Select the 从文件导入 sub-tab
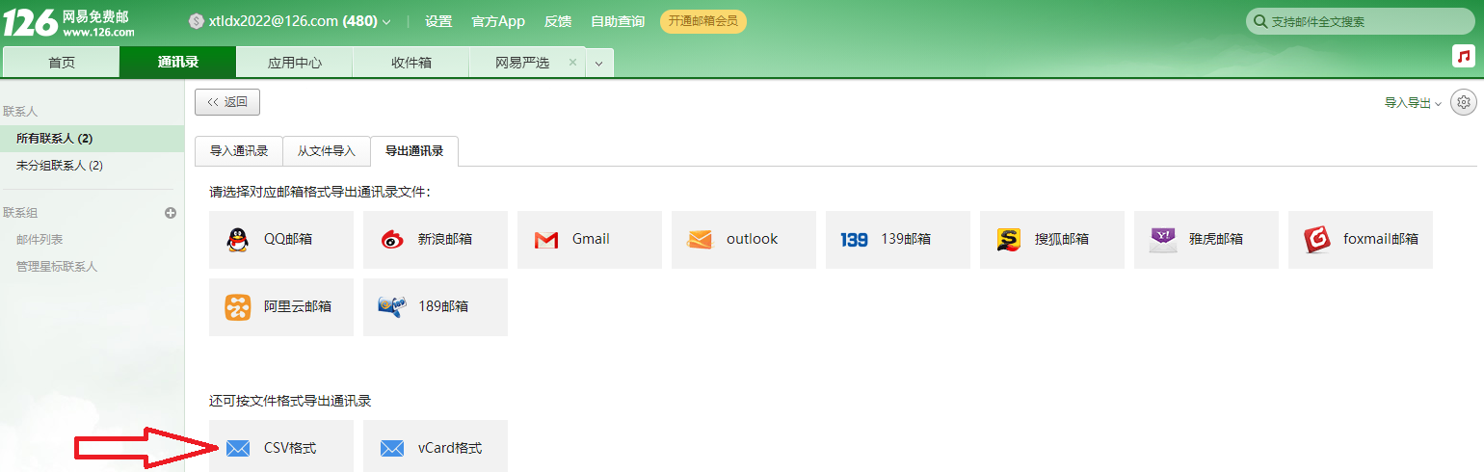 click(x=327, y=151)
